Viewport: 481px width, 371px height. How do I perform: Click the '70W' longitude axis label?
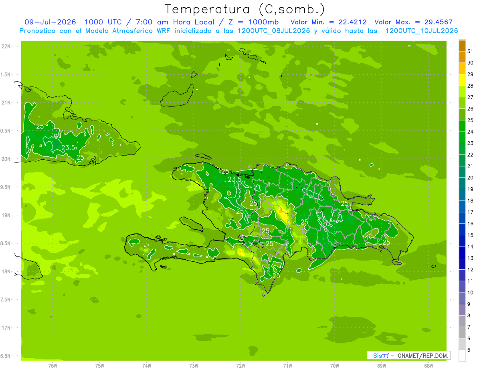pos(334,365)
